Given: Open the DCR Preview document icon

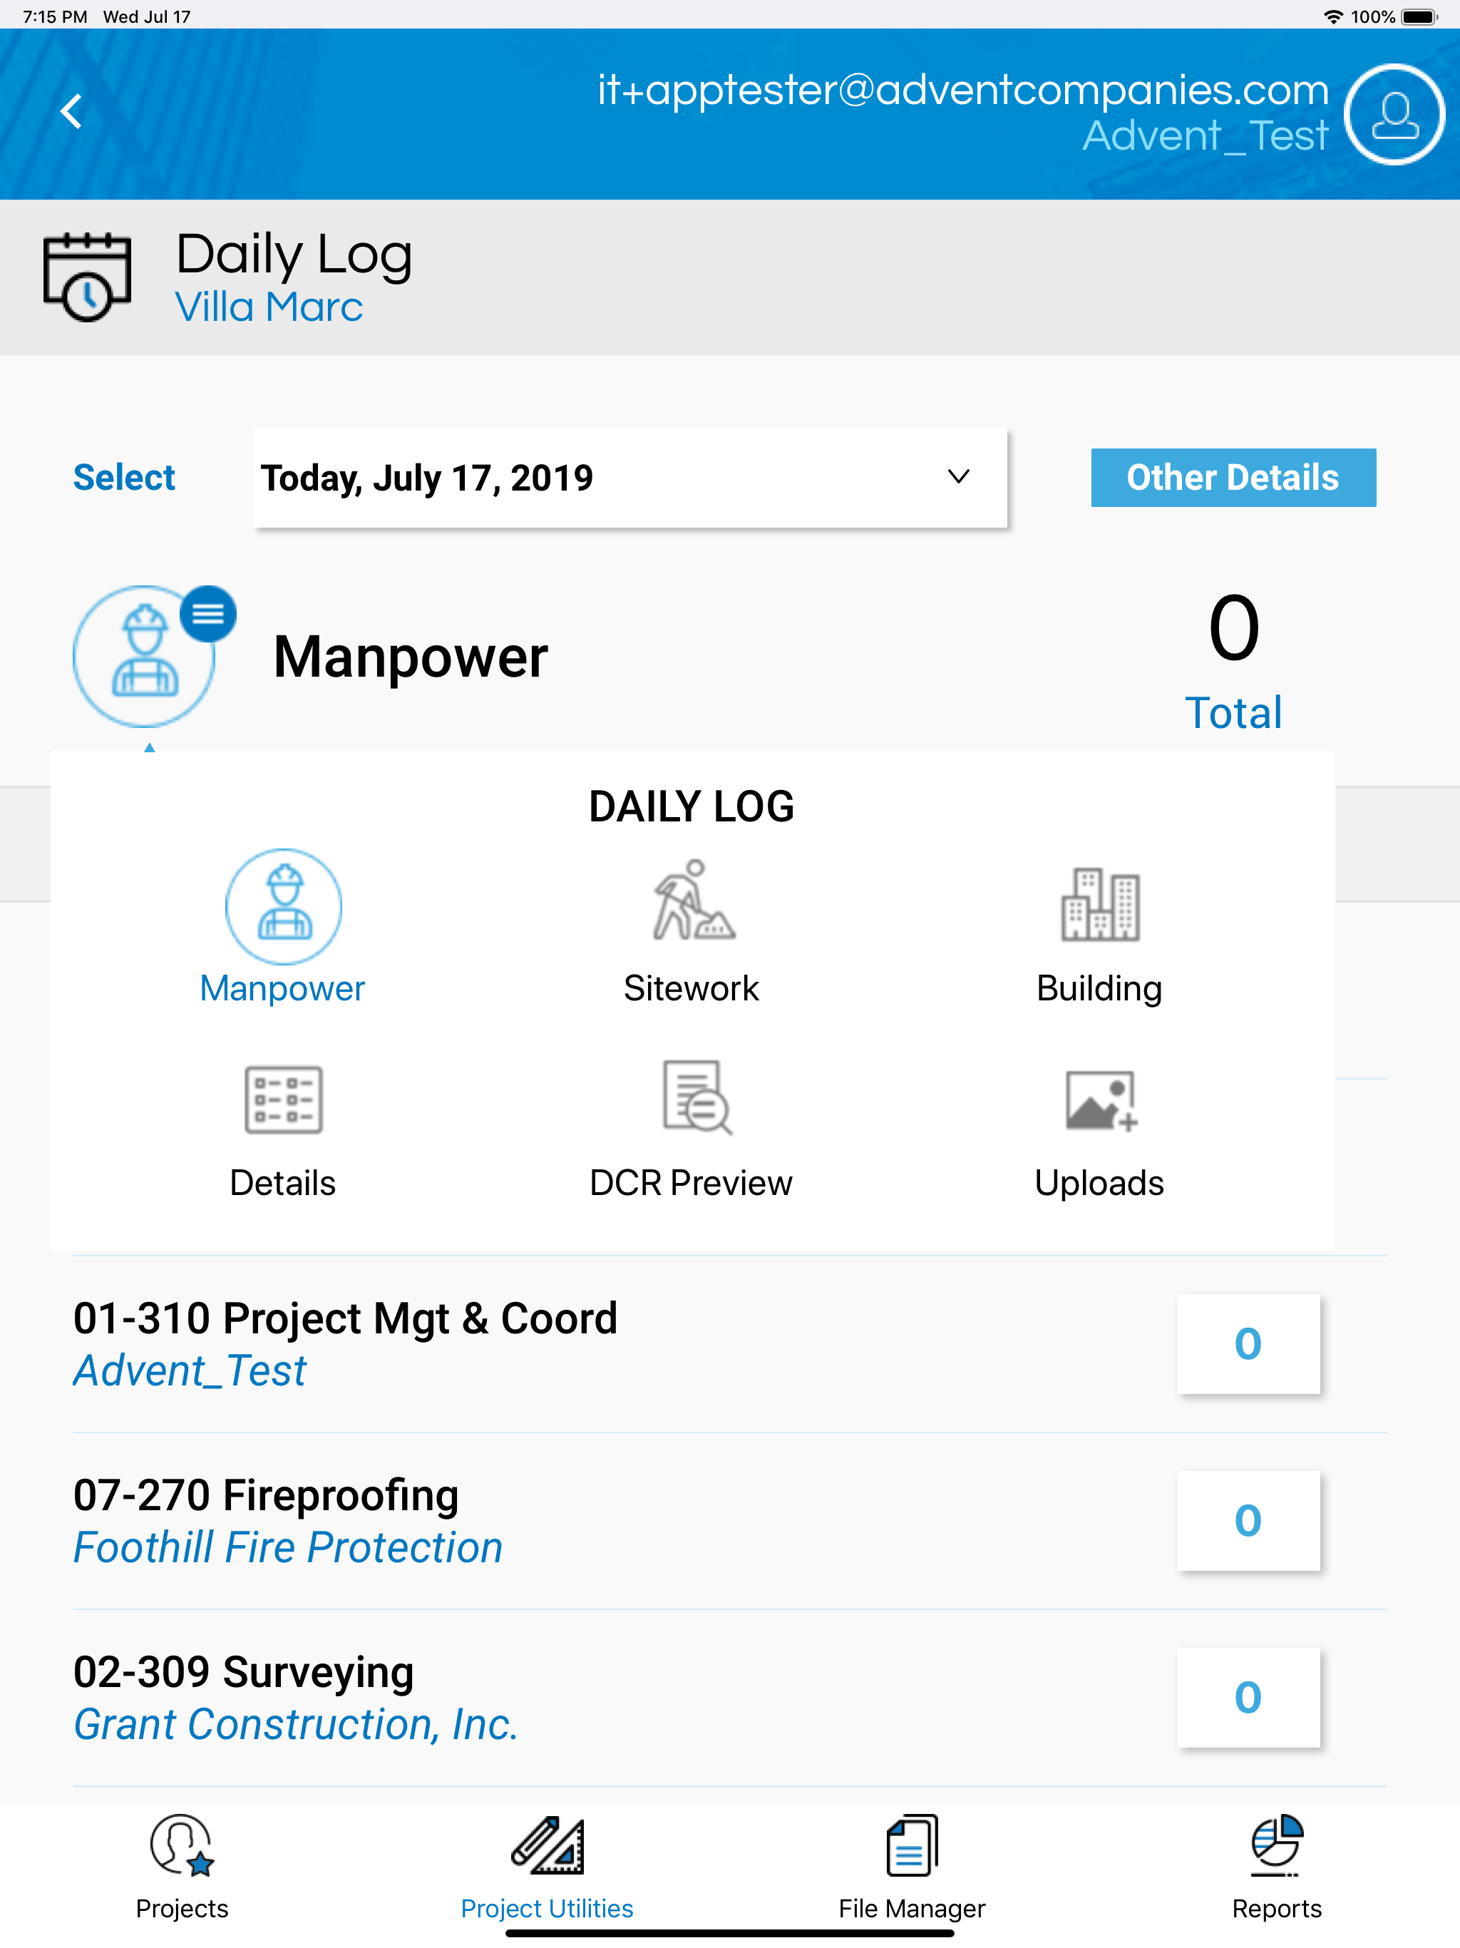Looking at the screenshot, I should coord(696,1097).
